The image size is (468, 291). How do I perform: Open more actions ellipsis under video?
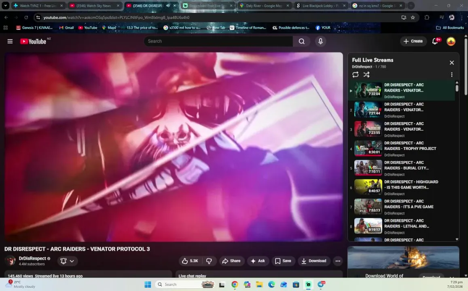(338, 261)
